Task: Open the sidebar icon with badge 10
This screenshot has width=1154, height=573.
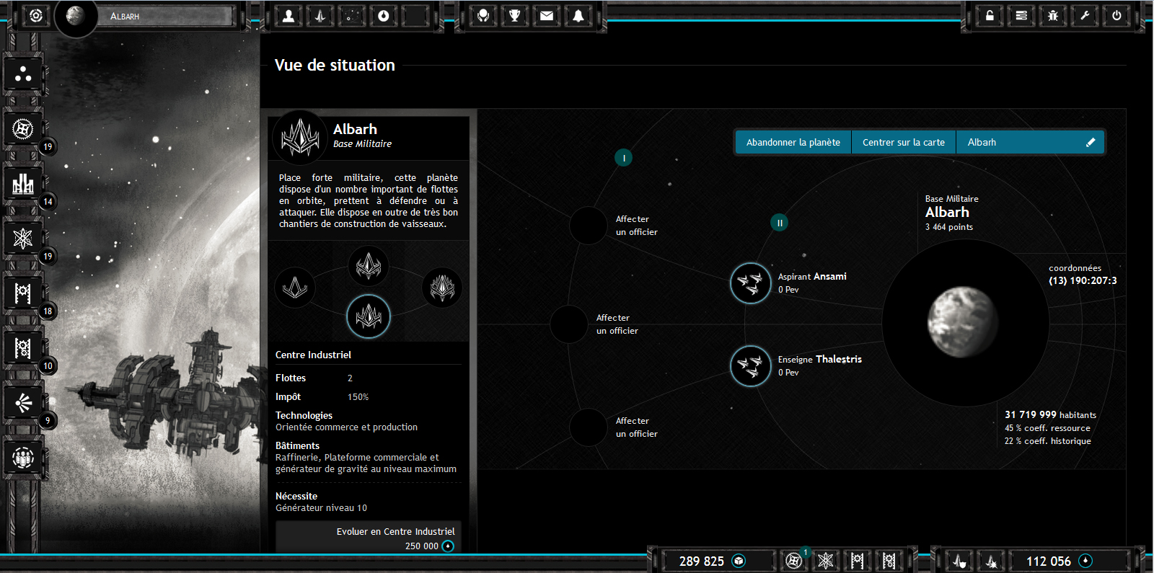Action: pyautogui.click(x=23, y=348)
